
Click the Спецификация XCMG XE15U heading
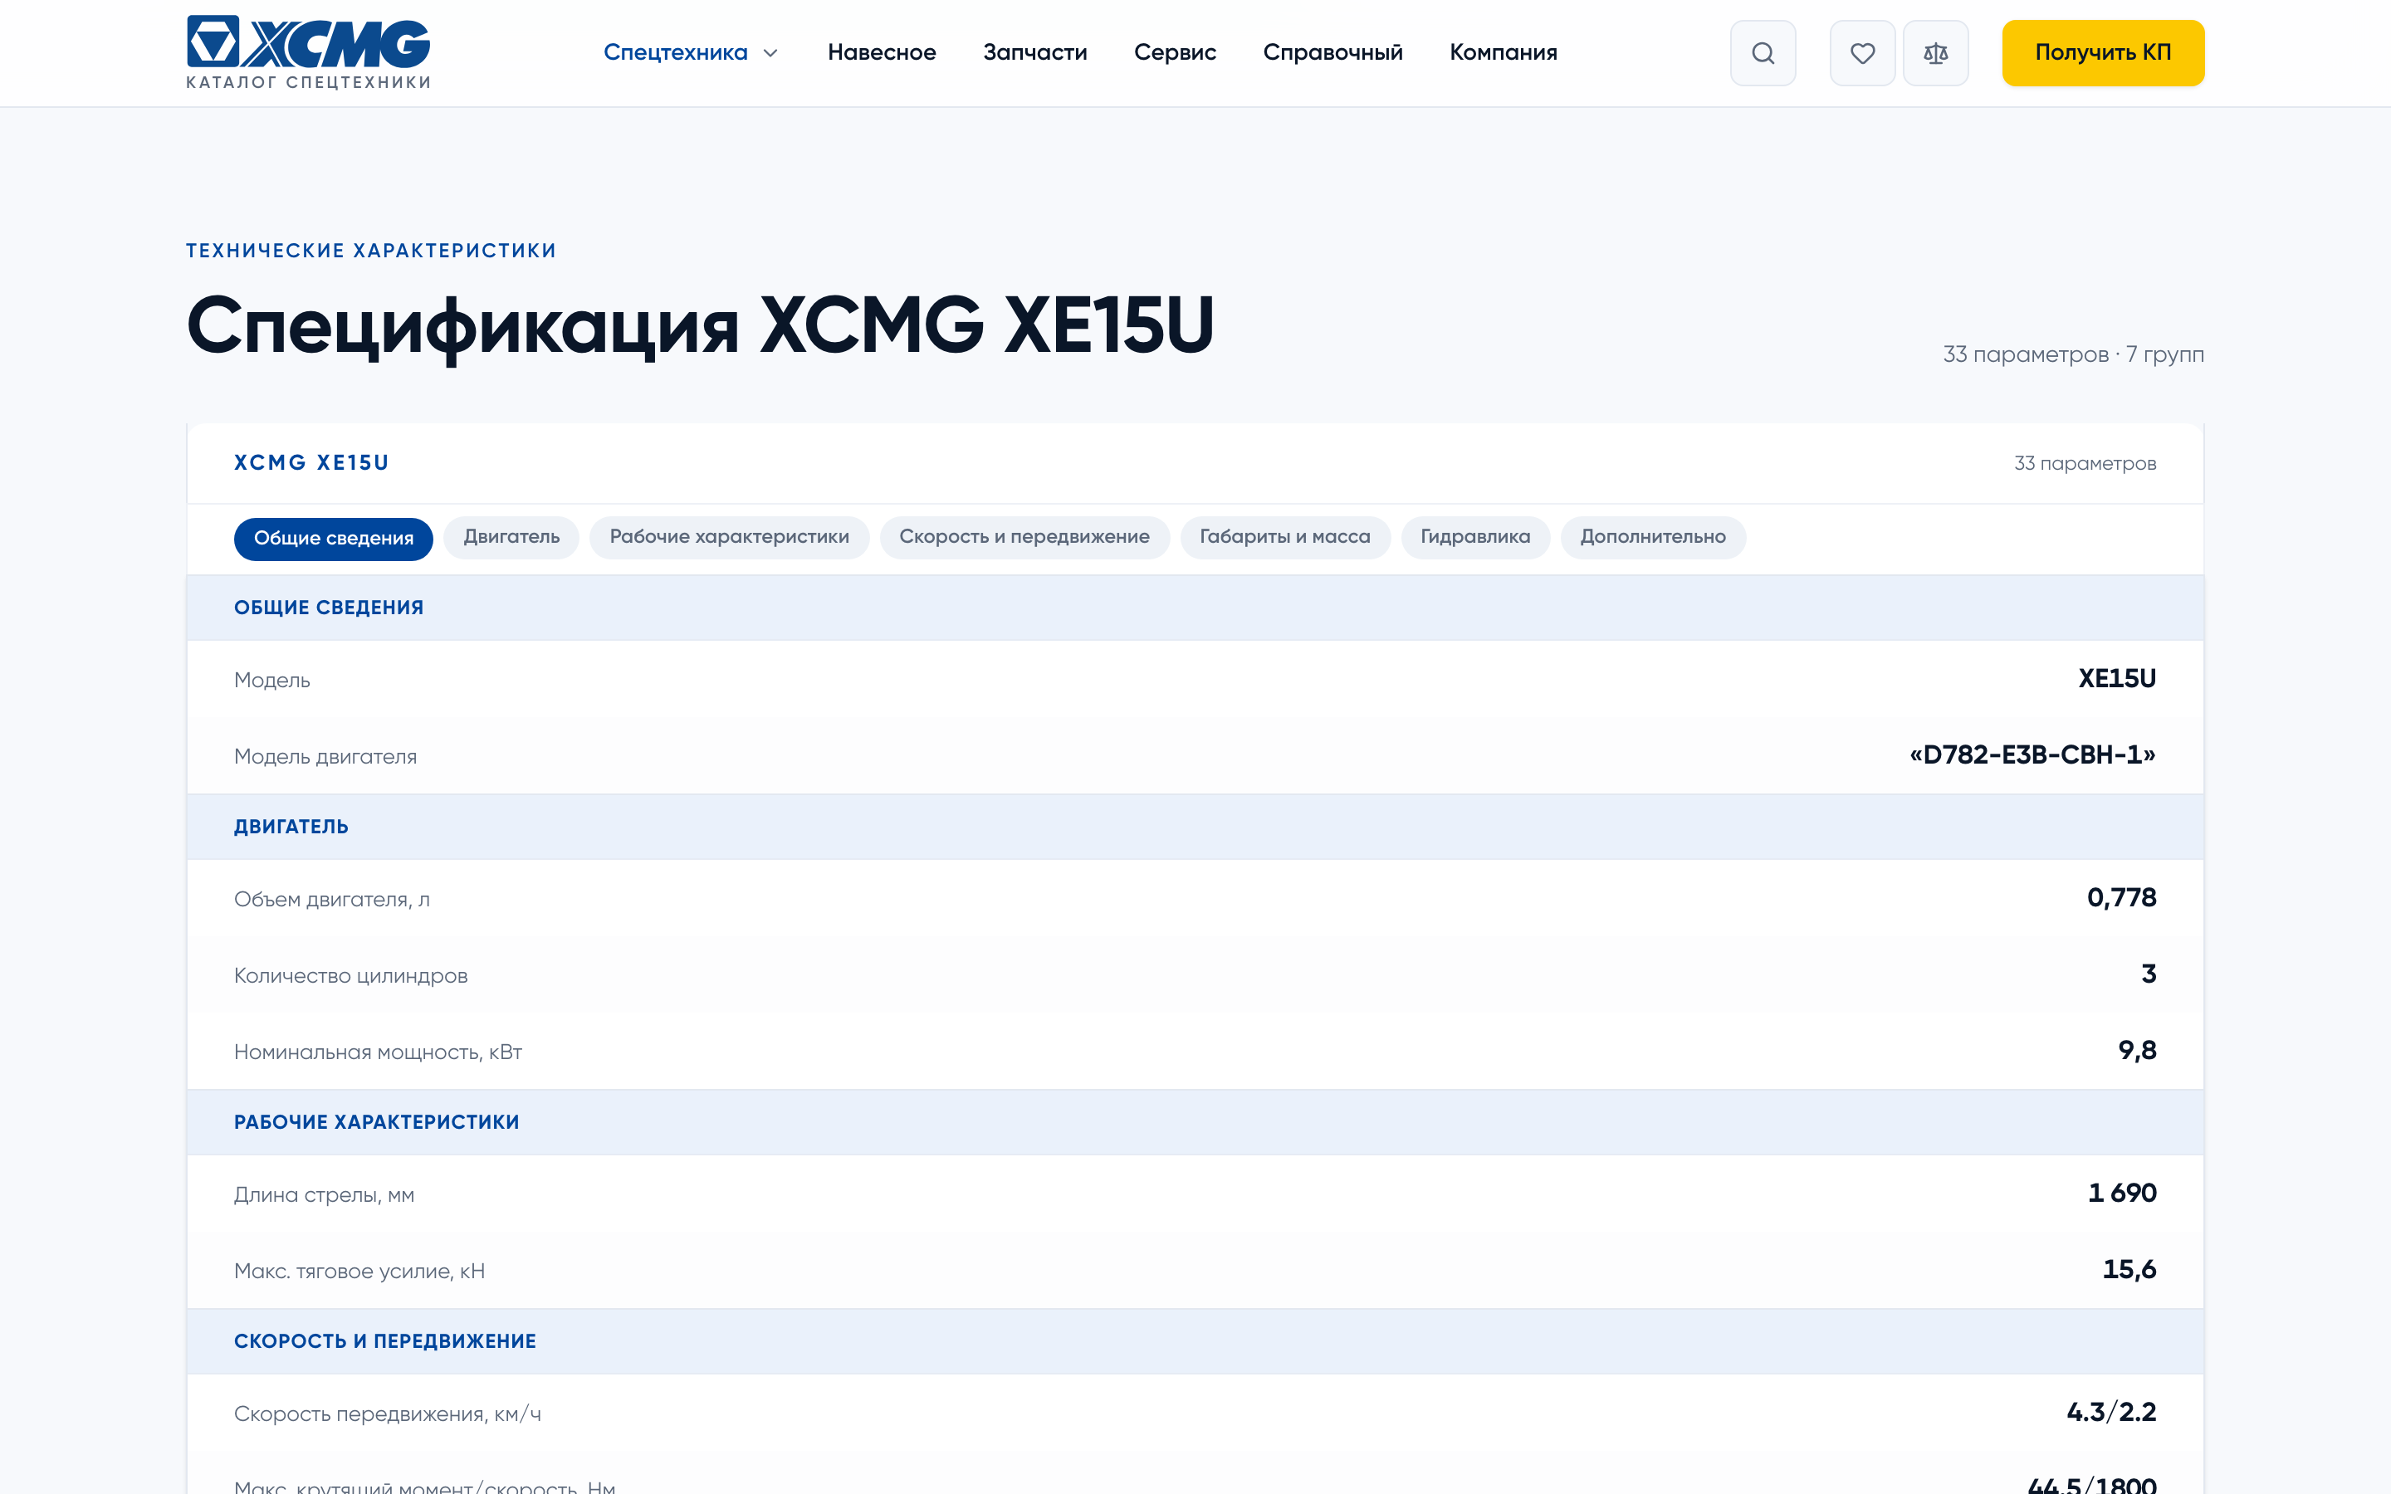[701, 325]
